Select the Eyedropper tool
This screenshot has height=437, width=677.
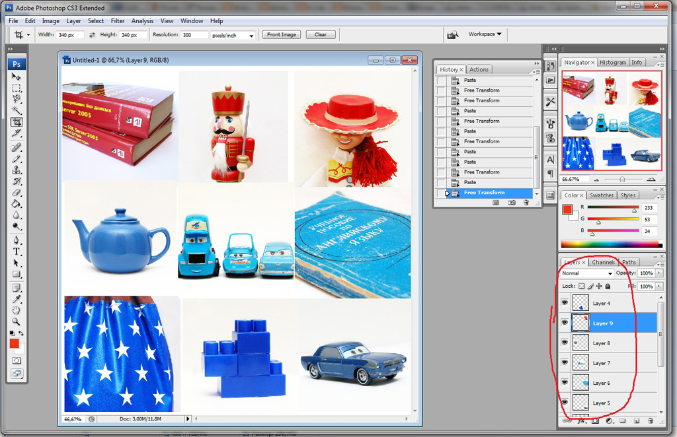16,299
